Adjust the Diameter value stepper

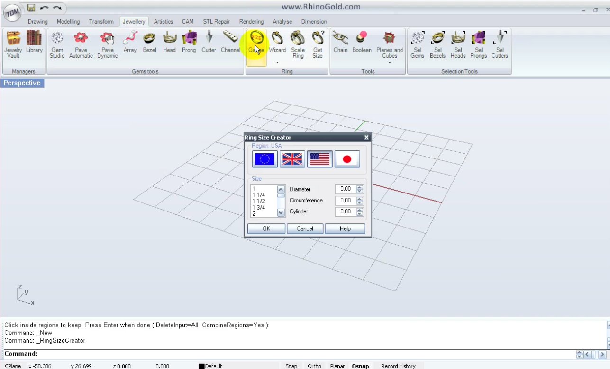pyautogui.click(x=360, y=189)
